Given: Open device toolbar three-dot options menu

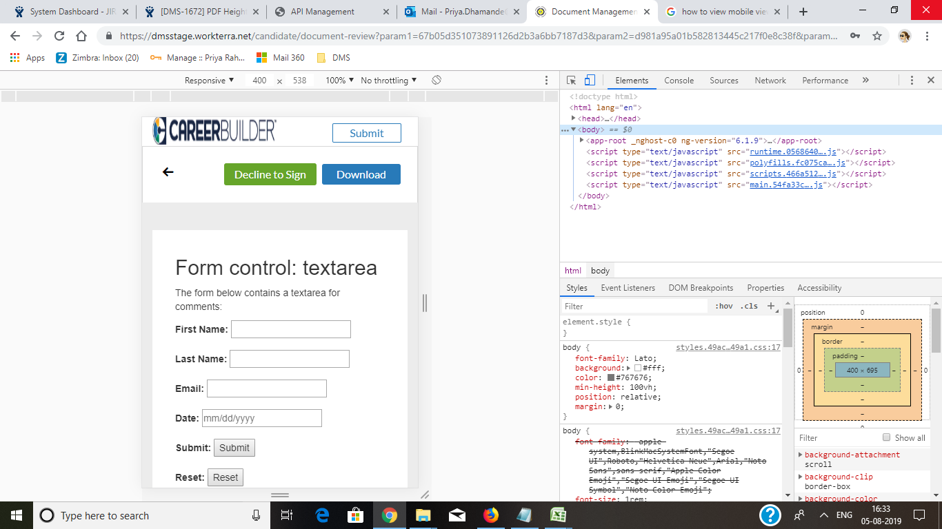Looking at the screenshot, I should tap(547, 81).
